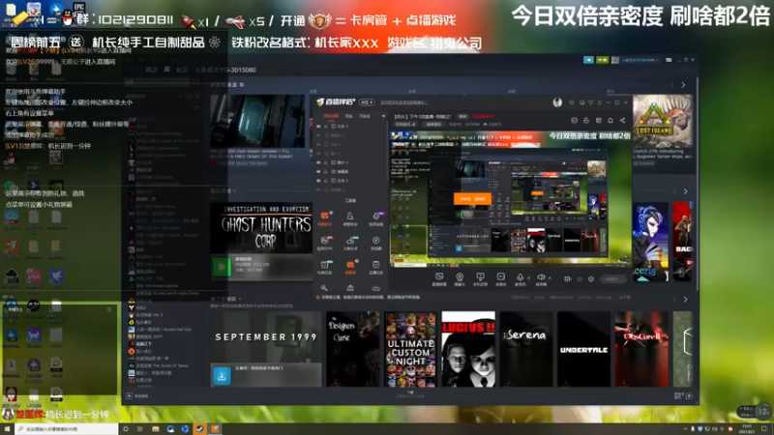774x435 pixels.
Task: Expand Steam account name dropdown
Action: coord(640,60)
